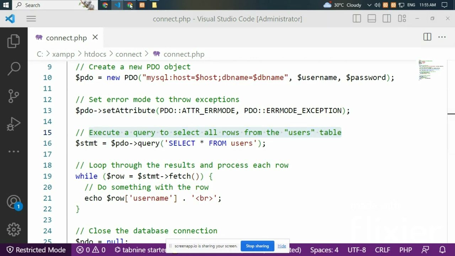Viewport: 455px width, 256px height.
Task: Open the Manage gear menu
Action: (14, 229)
